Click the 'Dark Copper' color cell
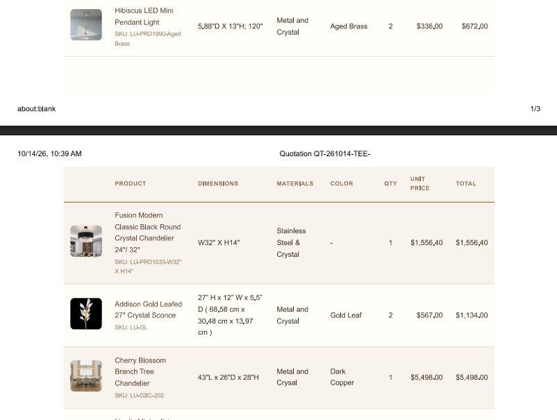Viewport: 557px width, 420px height. pyautogui.click(x=342, y=377)
